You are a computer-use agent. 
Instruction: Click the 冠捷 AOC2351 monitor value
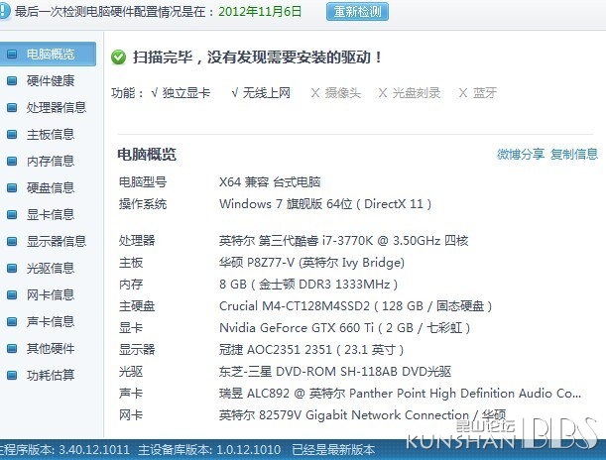(311, 350)
